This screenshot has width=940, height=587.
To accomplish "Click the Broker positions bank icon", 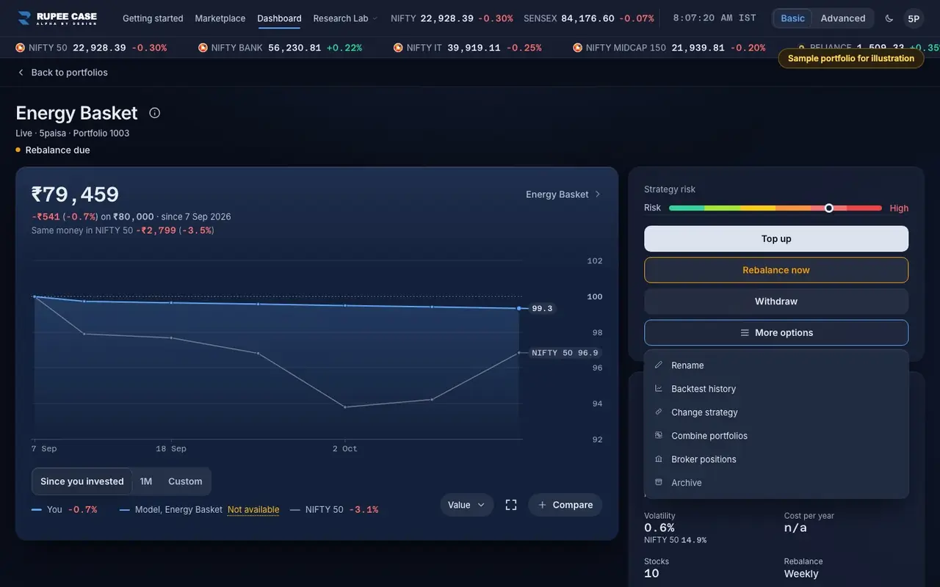I will tap(659, 459).
